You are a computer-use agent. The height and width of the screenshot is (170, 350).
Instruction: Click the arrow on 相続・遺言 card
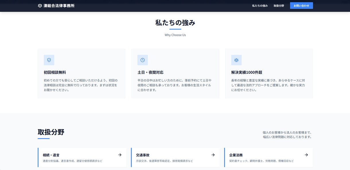[120, 155]
